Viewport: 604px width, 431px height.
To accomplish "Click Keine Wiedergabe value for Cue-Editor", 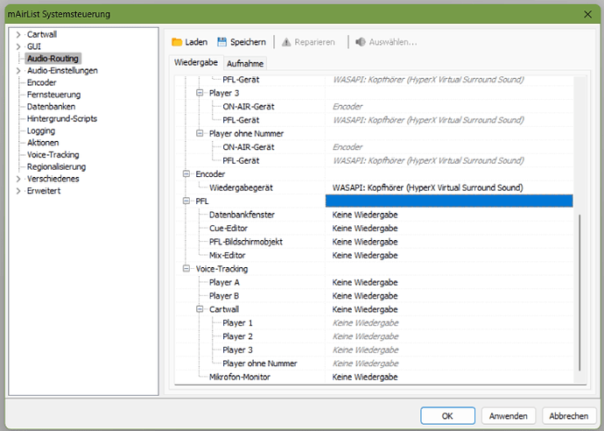I will click(365, 229).
